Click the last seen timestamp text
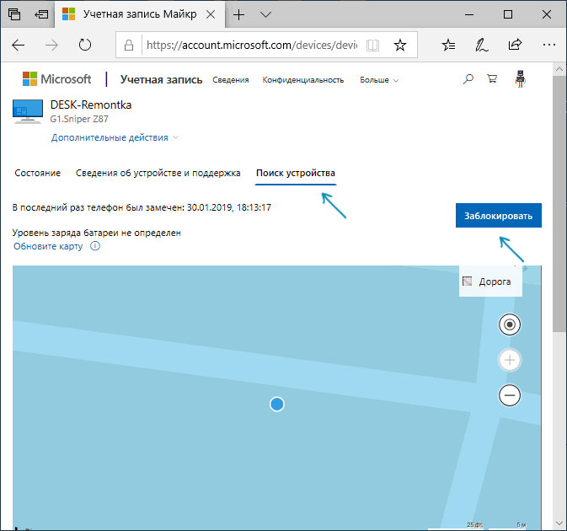This screenshot has width=567, height=531. click(142, 207)
